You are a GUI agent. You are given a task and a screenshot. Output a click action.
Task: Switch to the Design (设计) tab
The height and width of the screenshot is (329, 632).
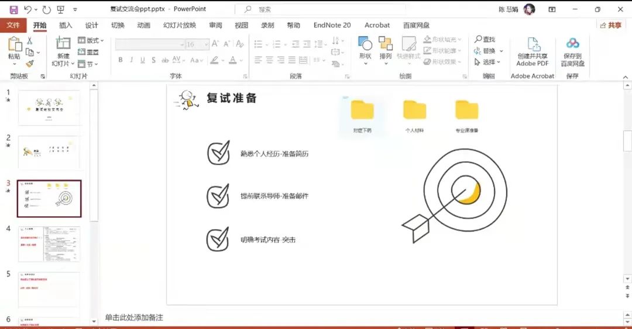91,25
